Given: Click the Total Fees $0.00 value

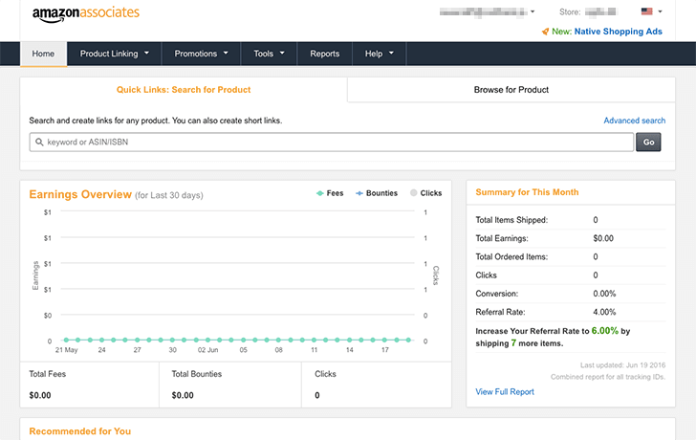Looking at the screenshot, I should click(40, 395).
